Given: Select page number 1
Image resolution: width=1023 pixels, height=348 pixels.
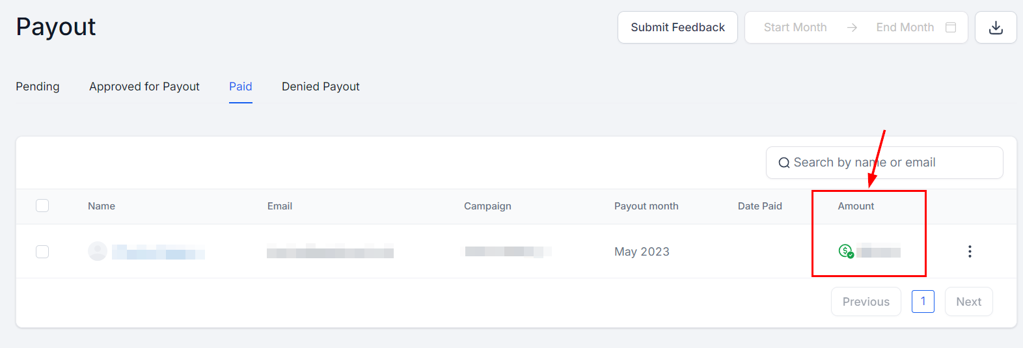Looking at the screenshot, I should tap(923, 302).
